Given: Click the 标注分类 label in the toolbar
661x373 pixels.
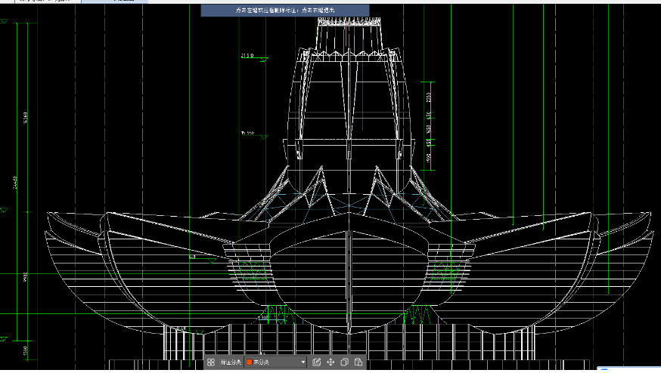Looking at the screenshot, I should coord(231,362).
